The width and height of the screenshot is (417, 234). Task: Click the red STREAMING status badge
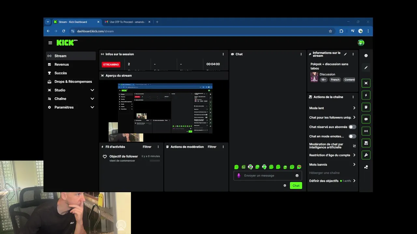click(111, 64)
